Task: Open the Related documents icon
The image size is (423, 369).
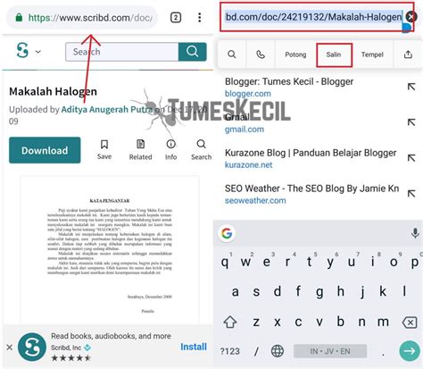Action: (x=140, y=150)
